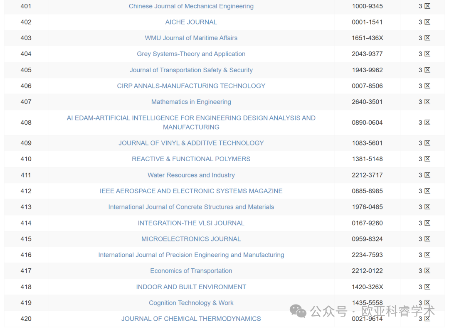The image size is (449, 329).
Task: Select row number 410
Action: pos(26,159)
